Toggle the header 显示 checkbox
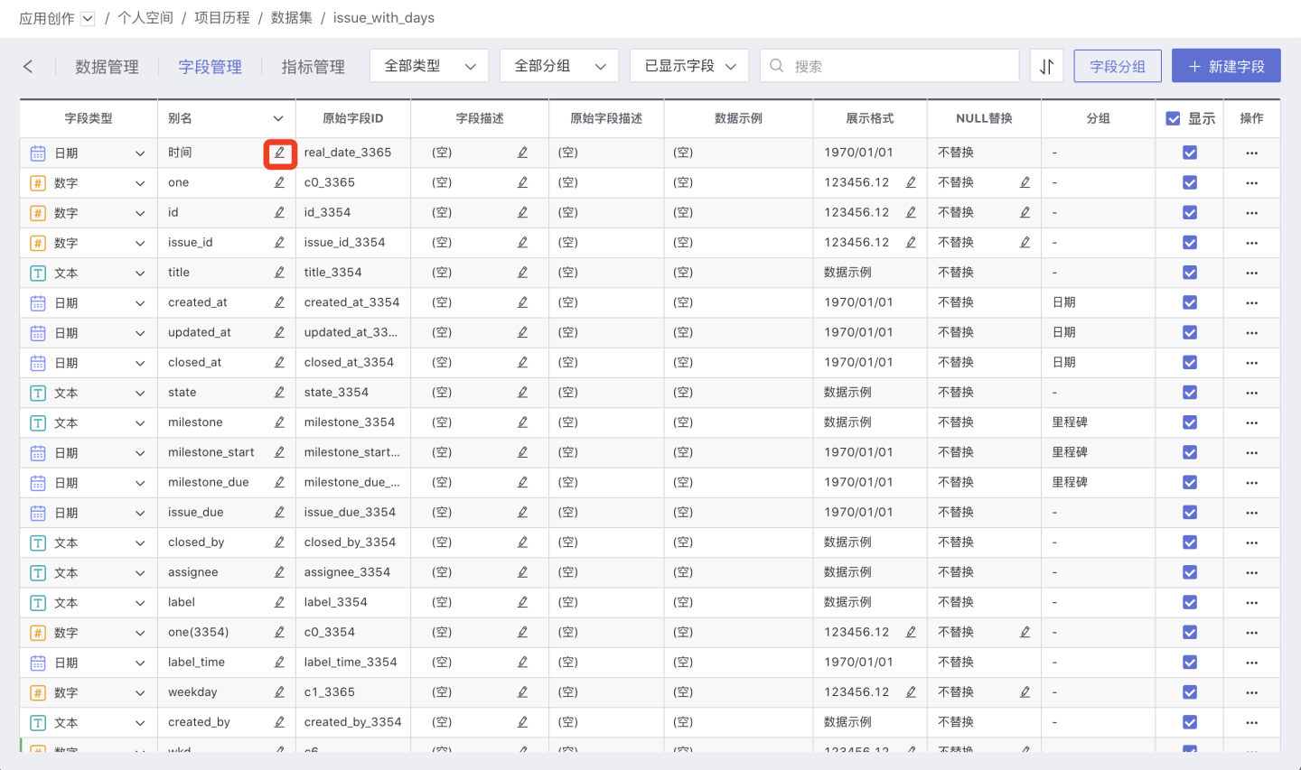Screen dimensions: 1301x770 [1173, 118]
